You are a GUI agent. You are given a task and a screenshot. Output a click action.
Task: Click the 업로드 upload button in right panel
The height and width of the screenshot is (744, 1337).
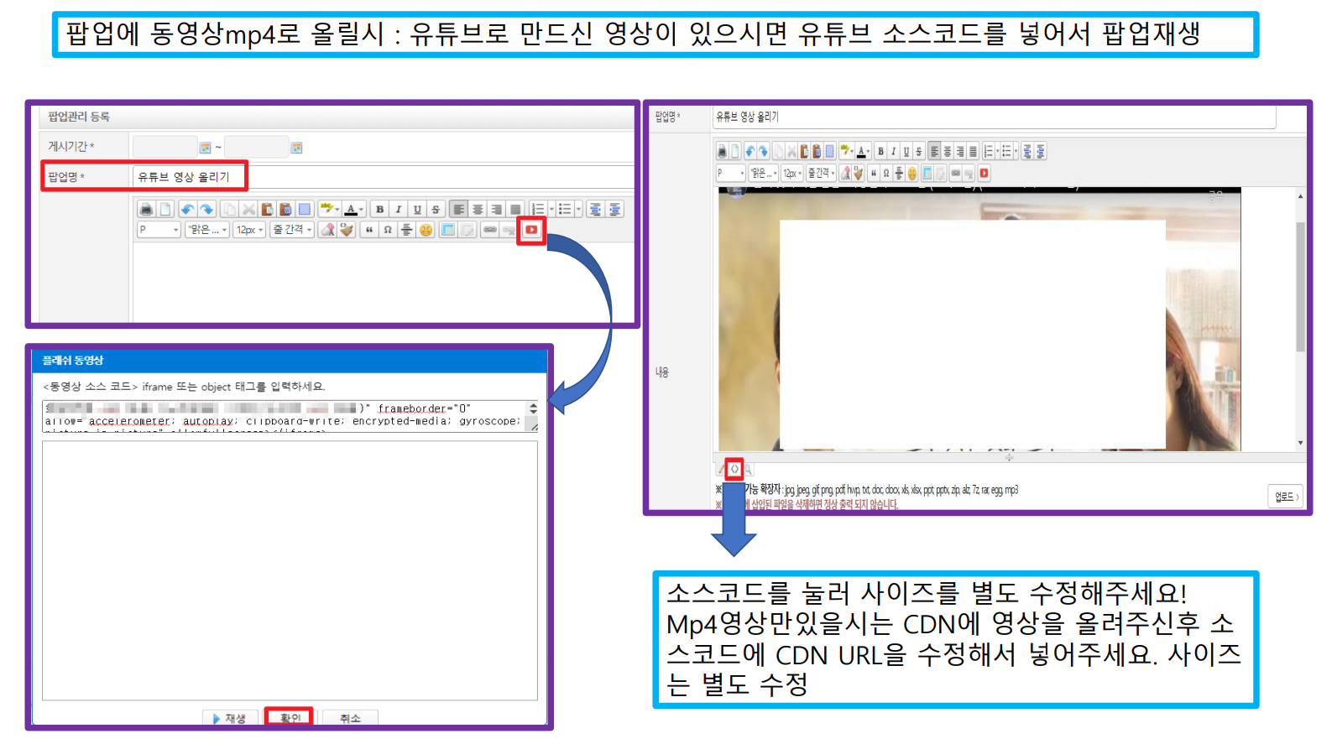pos(1286,497)
